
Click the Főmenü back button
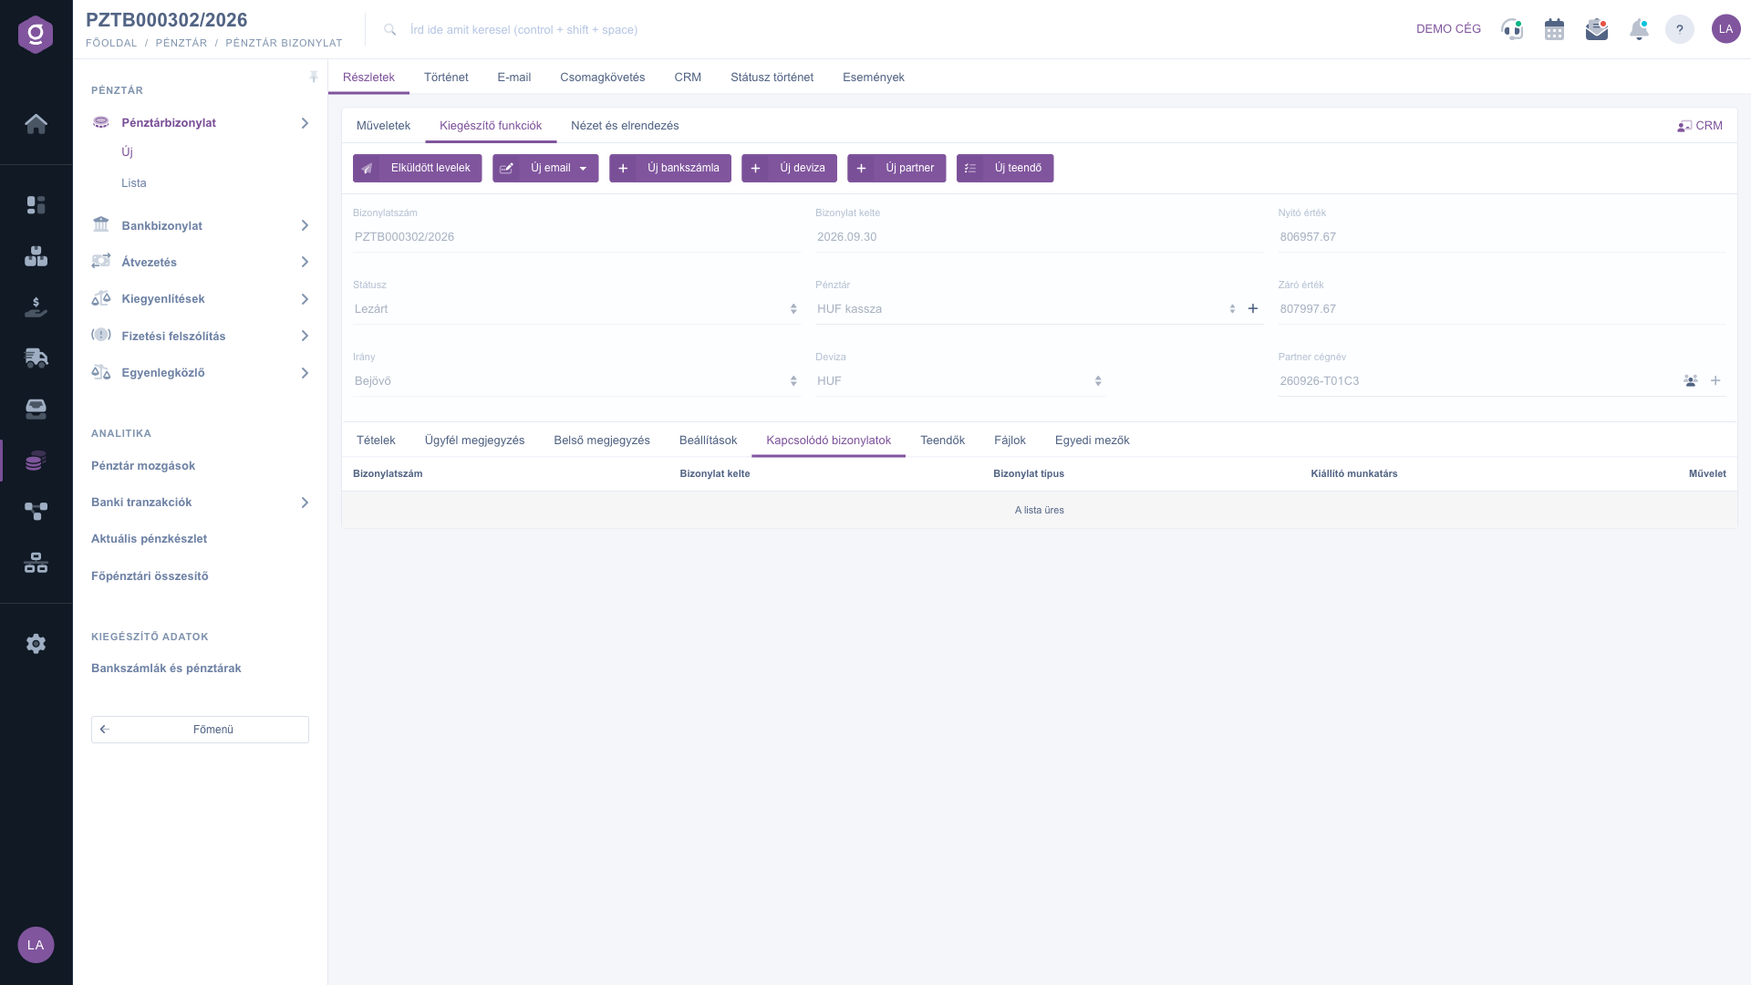pyautogui.click(x=200, y=730)
